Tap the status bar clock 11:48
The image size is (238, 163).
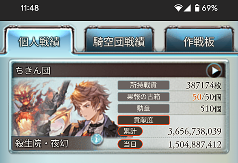[30, 8]
